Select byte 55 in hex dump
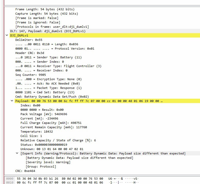The image size is (200, 184). pyautogui.click(x=19, y=179)
